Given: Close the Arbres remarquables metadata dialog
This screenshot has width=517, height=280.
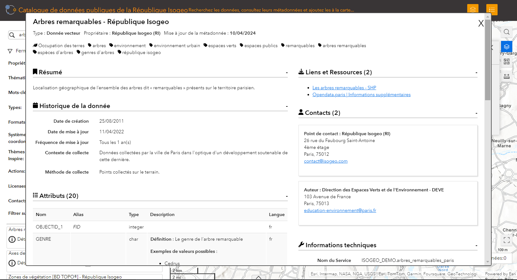Looking at the screenshot, I should [x=481, y=23].
